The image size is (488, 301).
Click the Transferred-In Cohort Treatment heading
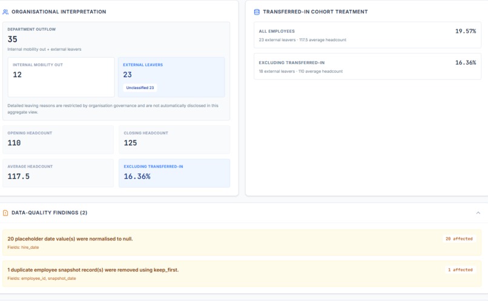[315, 12]
